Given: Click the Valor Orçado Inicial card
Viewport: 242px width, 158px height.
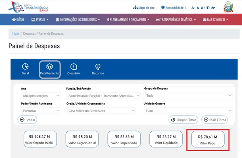Looking at the screenshot, I should (40, 139).
